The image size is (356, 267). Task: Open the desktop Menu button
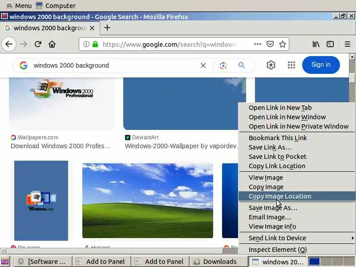point(19,5)
